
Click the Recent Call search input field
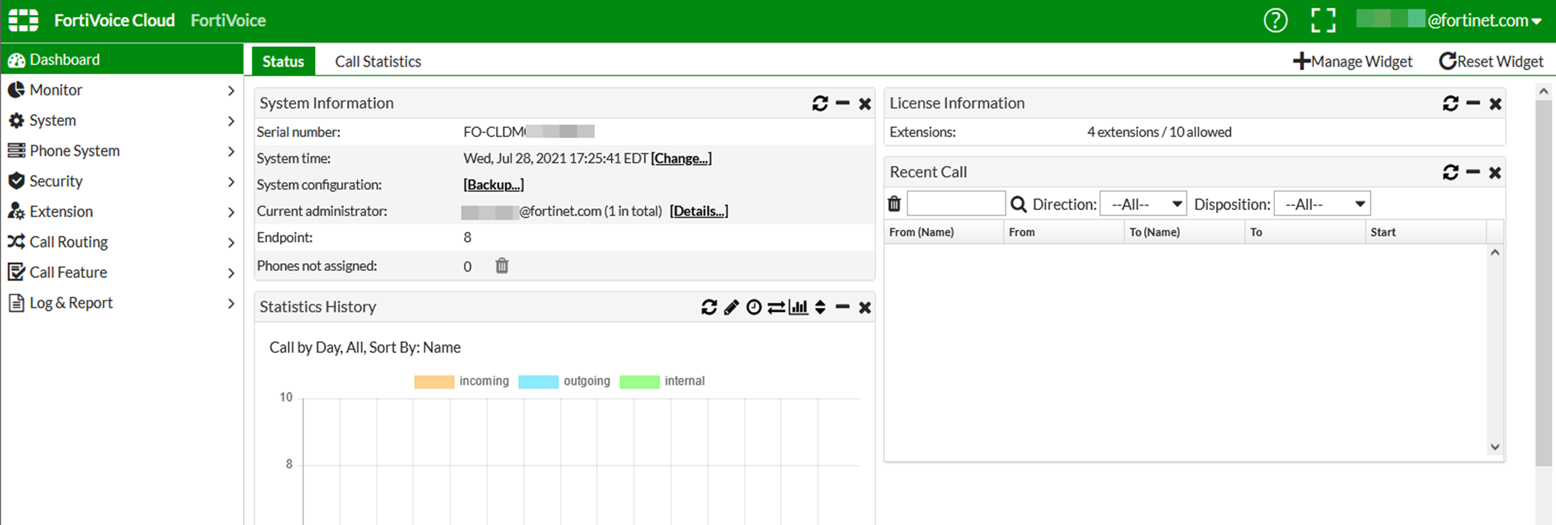point(956,203)
